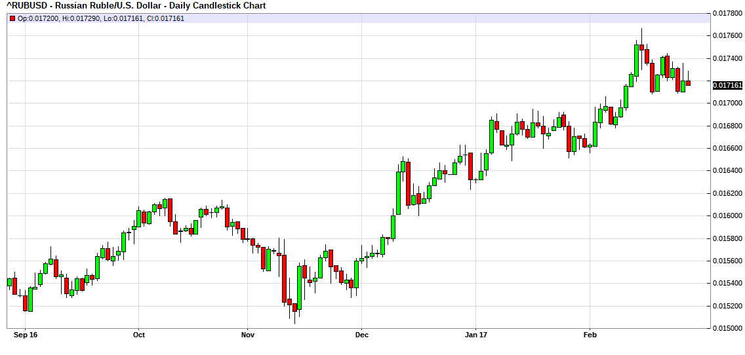The image size is (745, 355).
Task: Click the red legend square beside Op:0.017200
Action: tap(12, 19)
